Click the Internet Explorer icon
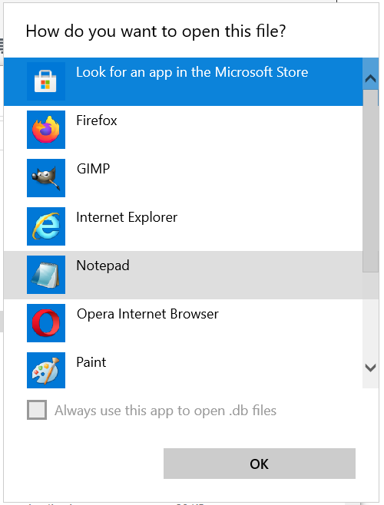The height and width of the screenshot is (505, 384). click(46, 226)
